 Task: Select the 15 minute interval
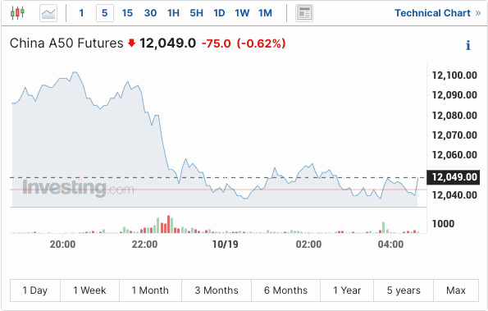(x=127, y=13)
